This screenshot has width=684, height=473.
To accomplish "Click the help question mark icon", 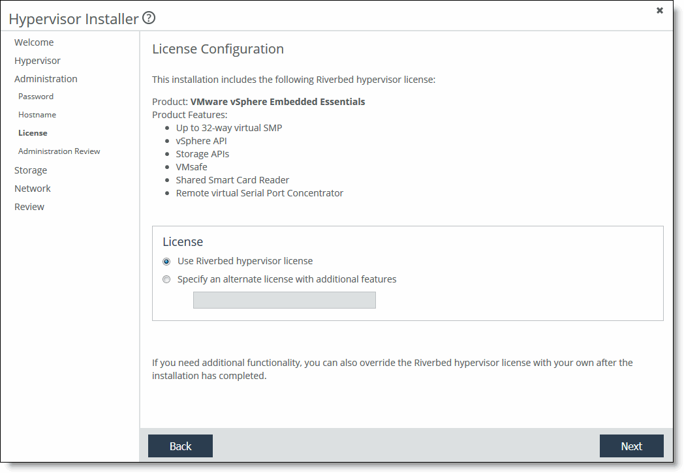I will (x=149, y=18).
